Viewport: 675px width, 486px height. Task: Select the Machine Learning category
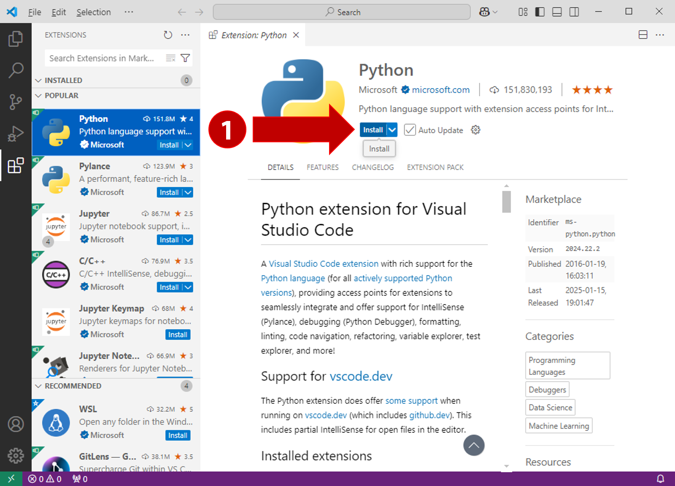[559, 426]
